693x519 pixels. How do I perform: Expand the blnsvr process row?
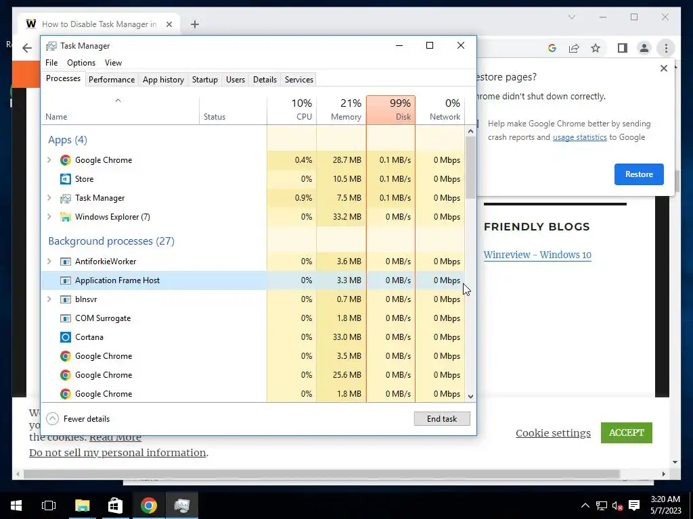49,299
